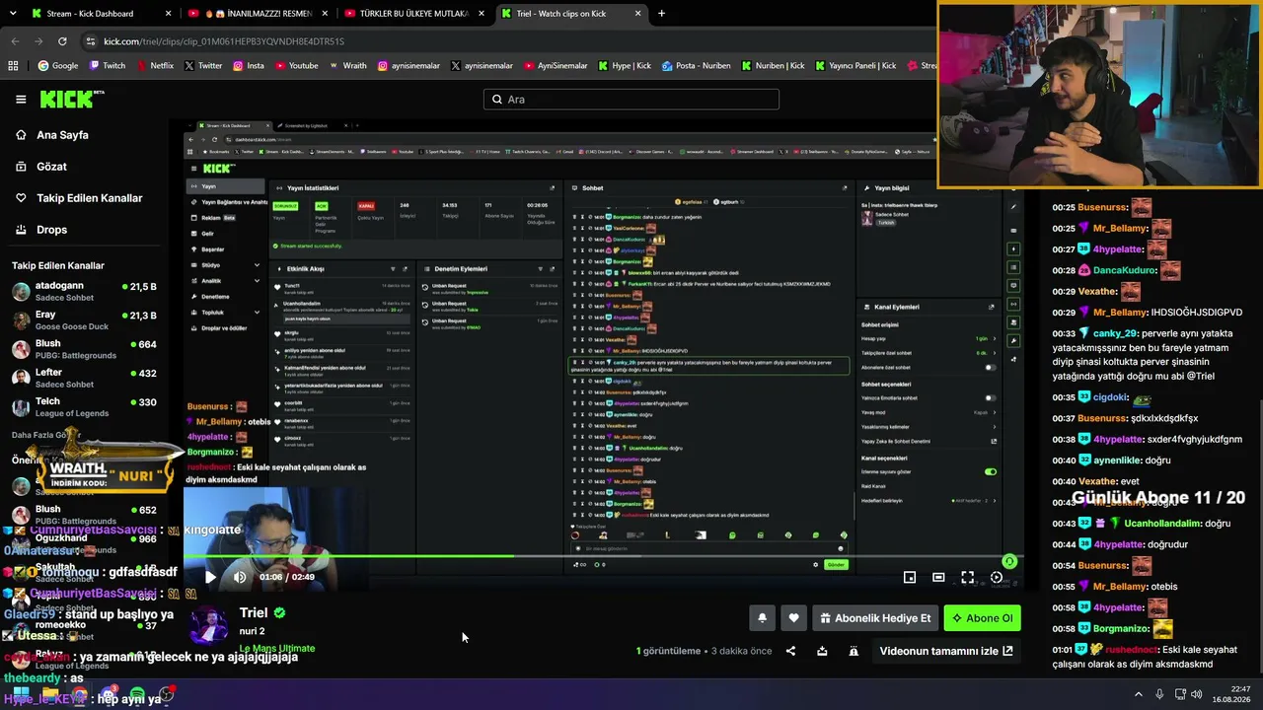Screen dimensions: 1263x710
Task: Open the Youtube bookmark
Action: 296,66
